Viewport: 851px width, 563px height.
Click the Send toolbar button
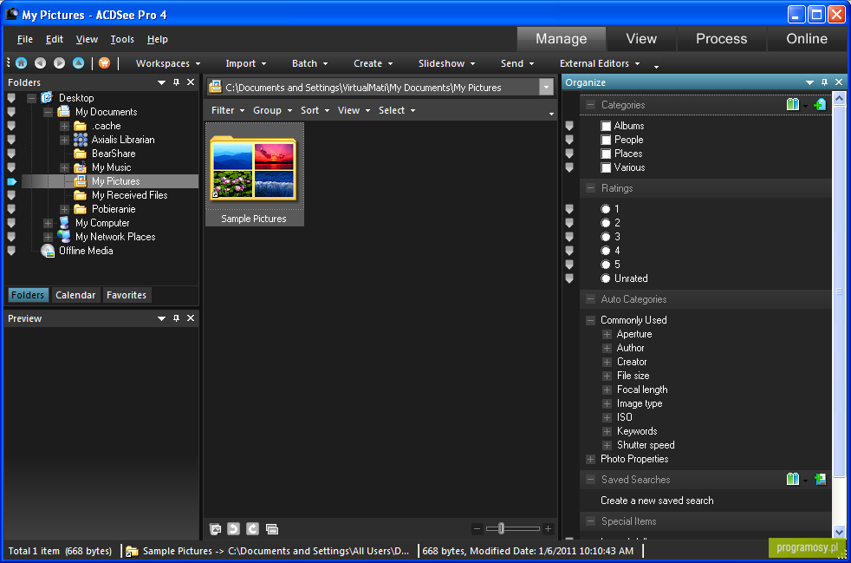pos(517,63)
